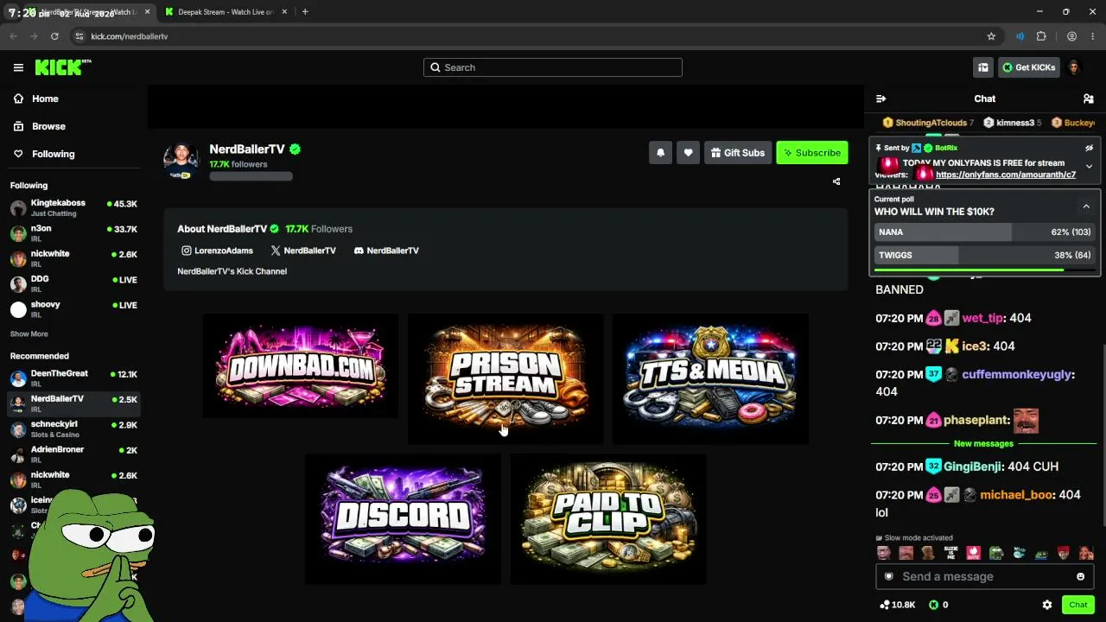1106x622 pixels.
Task: Collapse the chat panel with arrow icon
Action: (x=881, y=98)
